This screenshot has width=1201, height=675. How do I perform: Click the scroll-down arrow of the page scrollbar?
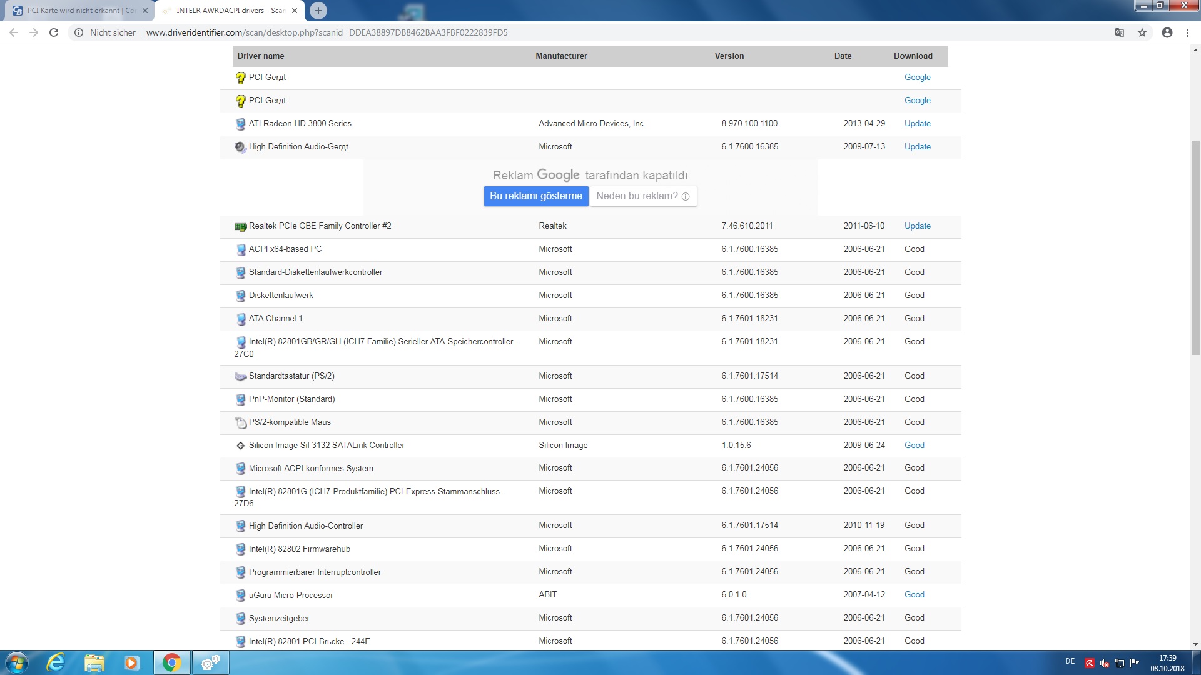pyautogui.click(x=1195, y=644)
